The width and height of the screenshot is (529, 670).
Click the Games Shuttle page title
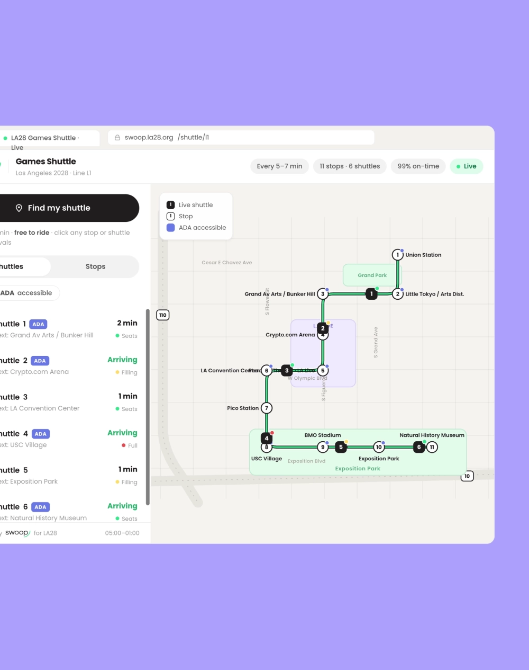pos(46,162)
